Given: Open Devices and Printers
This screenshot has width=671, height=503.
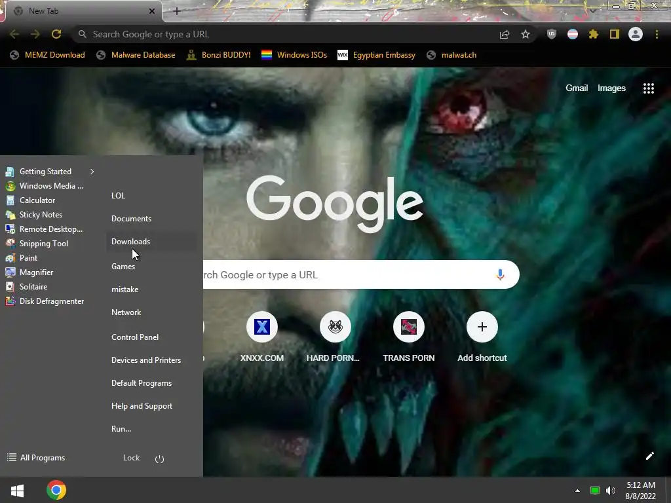Looking at the screenshot, I should 146,360.
